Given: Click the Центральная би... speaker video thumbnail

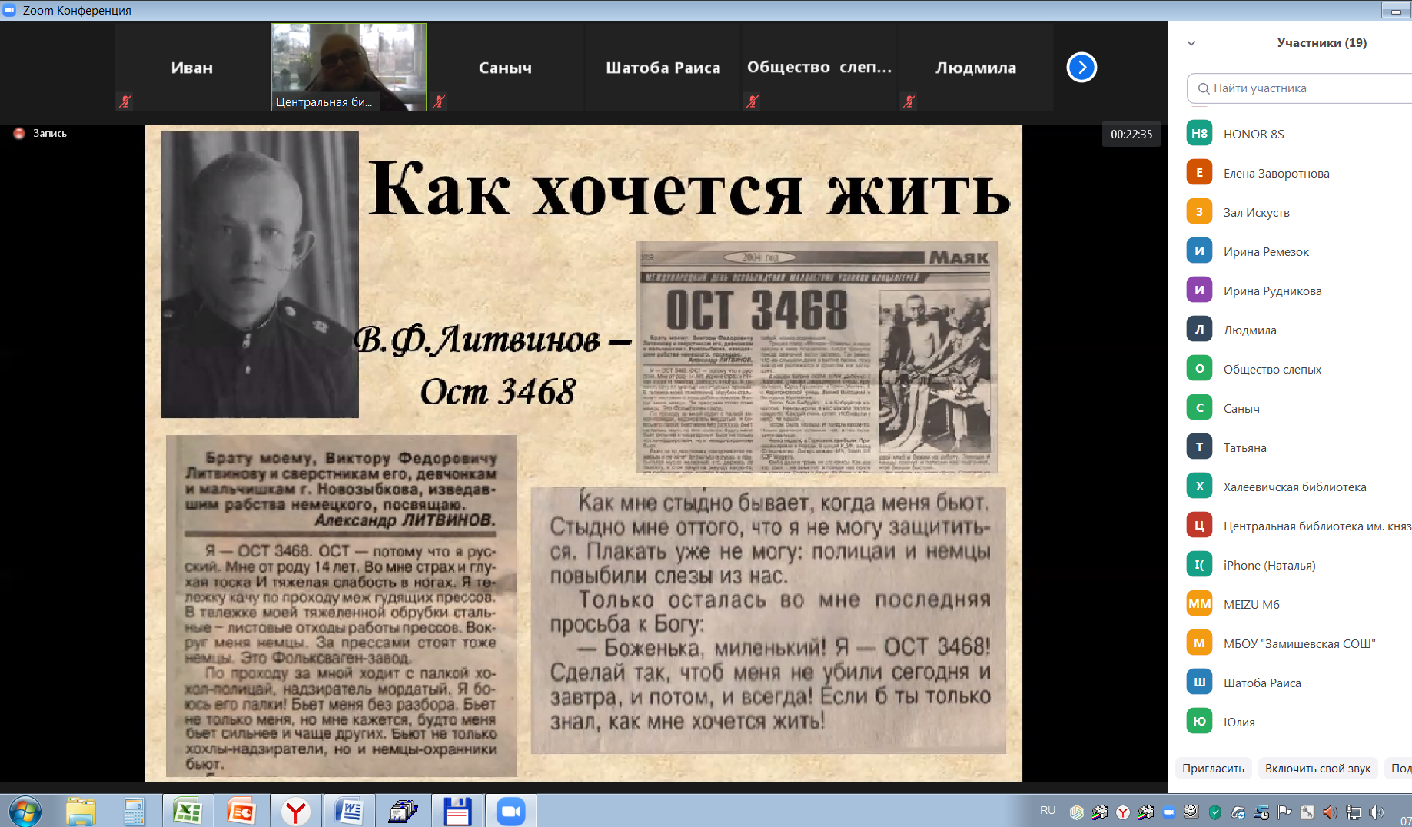Looking at the screenshot, I should click(x=348, y=67).
